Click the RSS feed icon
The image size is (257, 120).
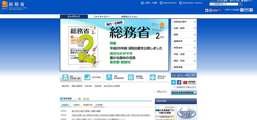point(84,99)
